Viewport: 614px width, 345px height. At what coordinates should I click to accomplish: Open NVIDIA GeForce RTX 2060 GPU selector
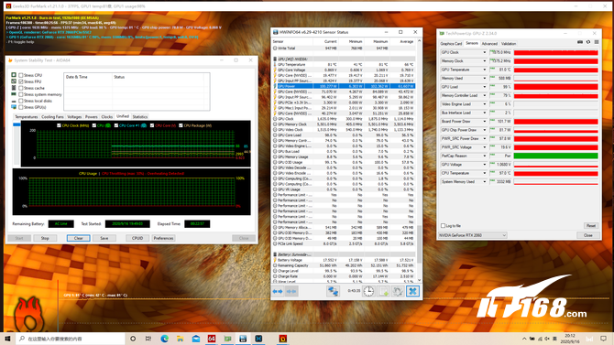pyautogui.click(x=473, y=235)
